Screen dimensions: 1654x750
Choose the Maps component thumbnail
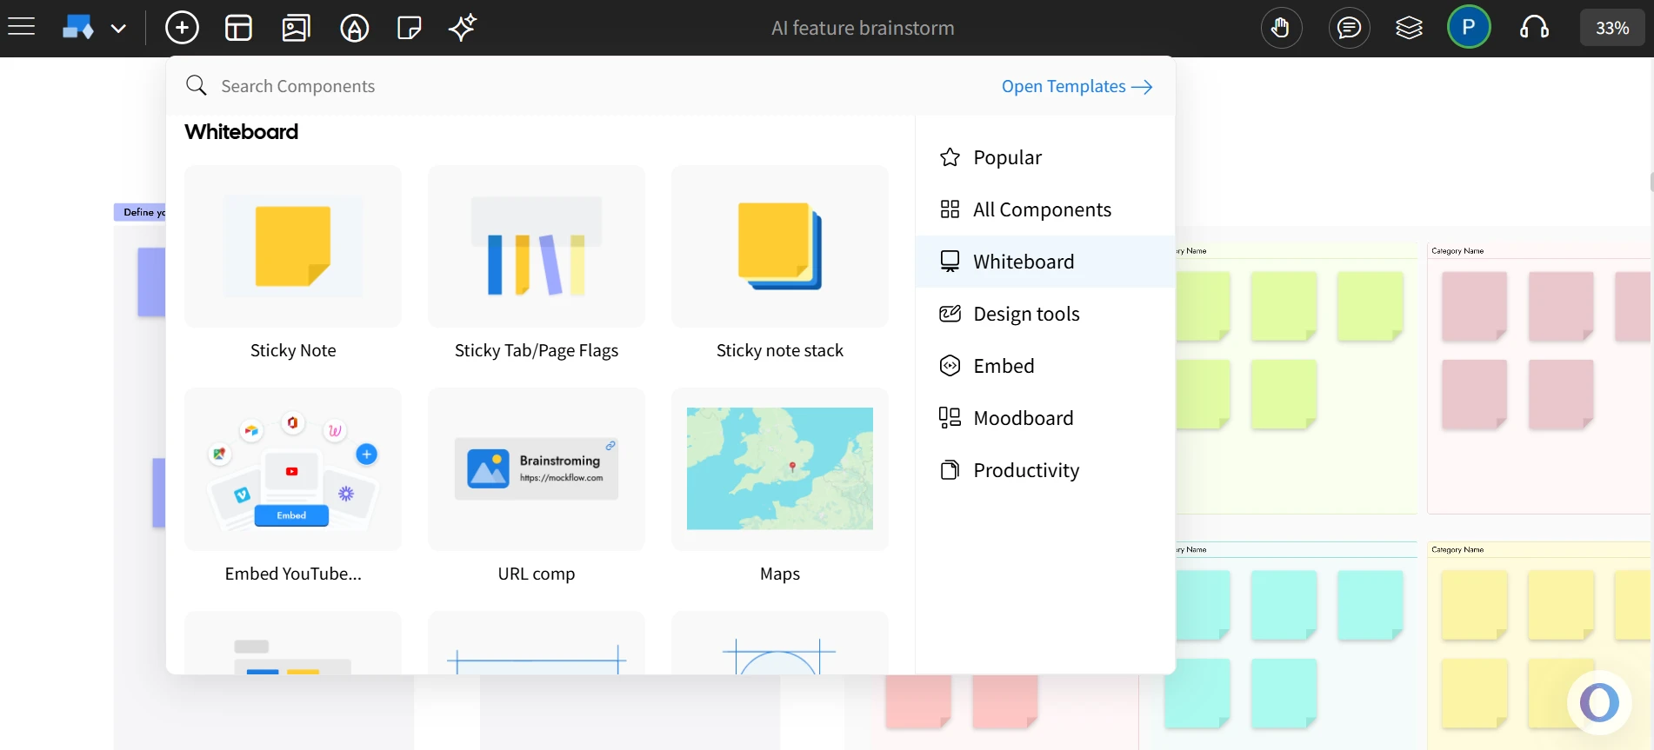click(x=779, y=469)
